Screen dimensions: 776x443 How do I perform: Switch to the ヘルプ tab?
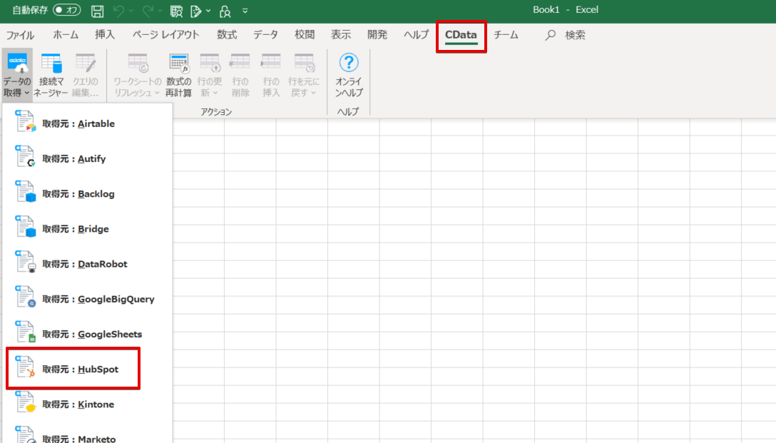417,35
